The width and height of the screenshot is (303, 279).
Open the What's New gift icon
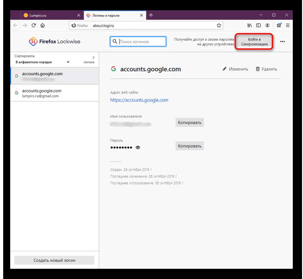(279, 25)
